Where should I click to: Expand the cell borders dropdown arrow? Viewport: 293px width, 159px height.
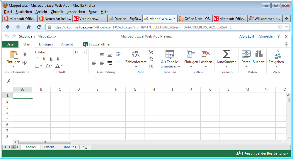[x=41, y=66]
